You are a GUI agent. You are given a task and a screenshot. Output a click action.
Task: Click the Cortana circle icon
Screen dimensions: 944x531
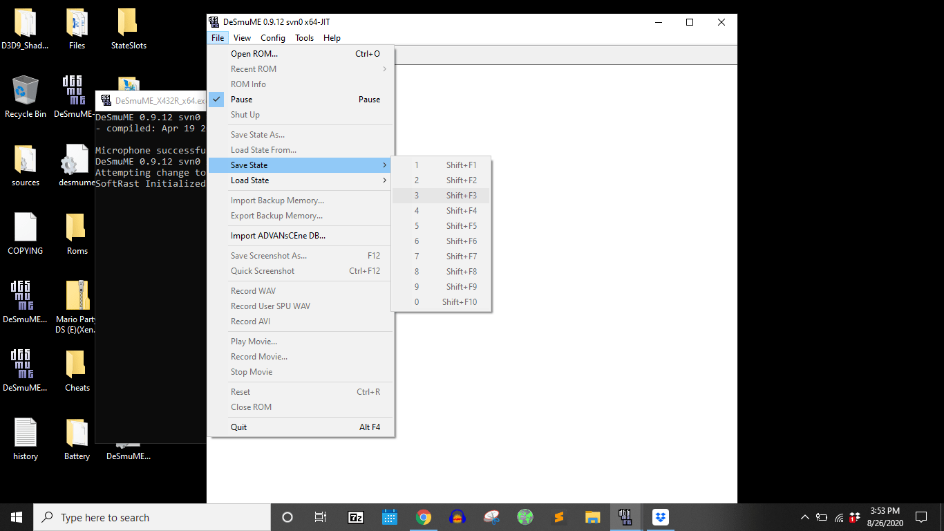tap(287, 517)
